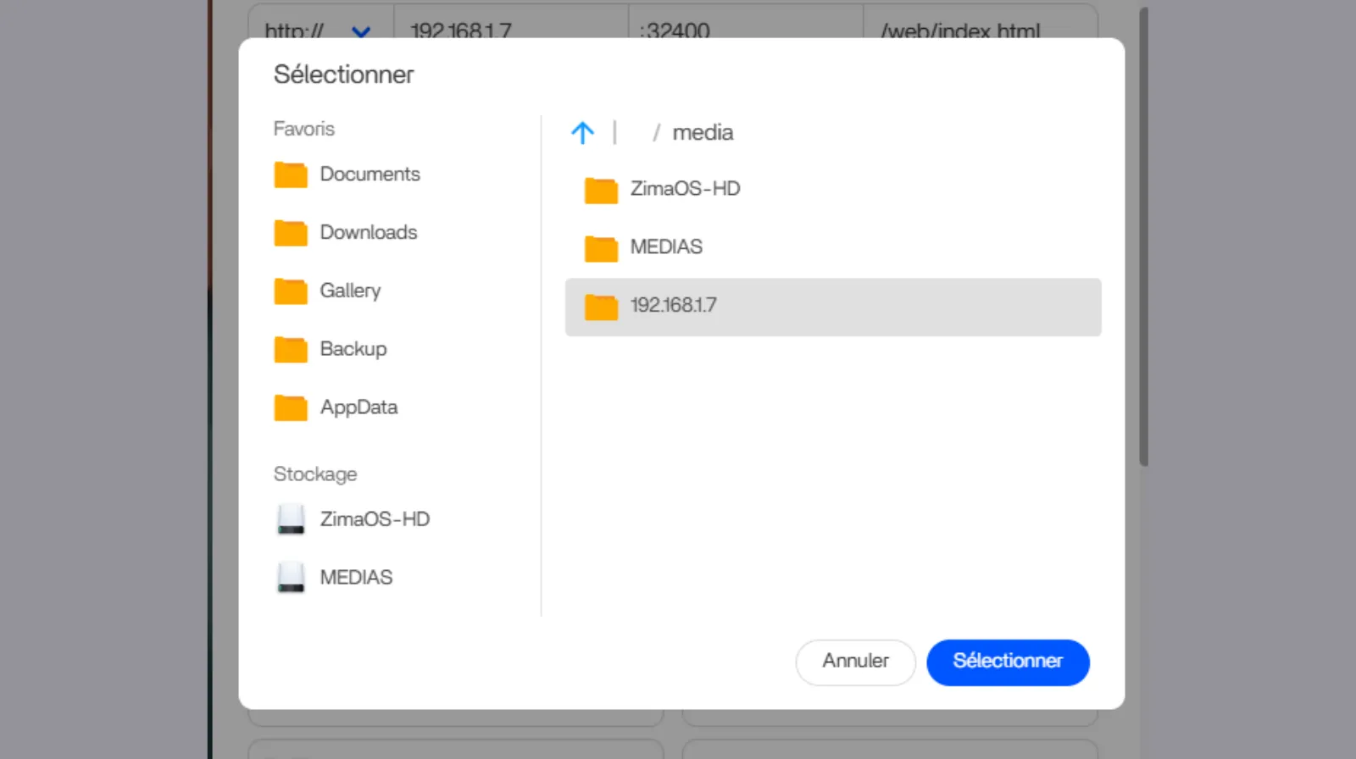Click the media breadcrumb path
The width and height of the screenshot is (1356, 759).
click(x=703, y=133)
